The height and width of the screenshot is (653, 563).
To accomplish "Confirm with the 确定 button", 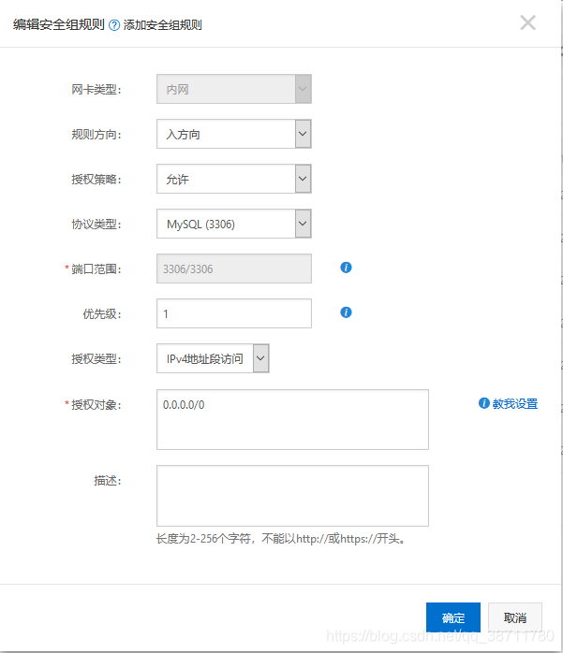I will click(453, 617).
